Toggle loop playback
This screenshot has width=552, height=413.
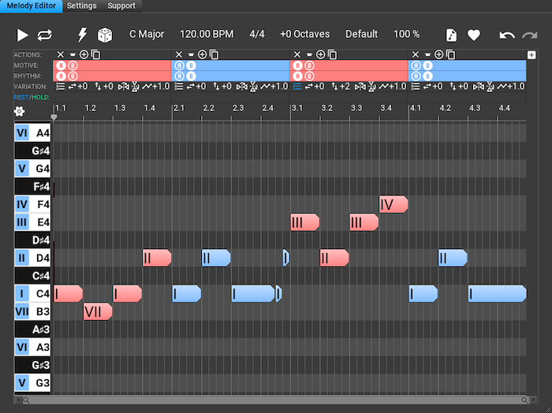45,35
